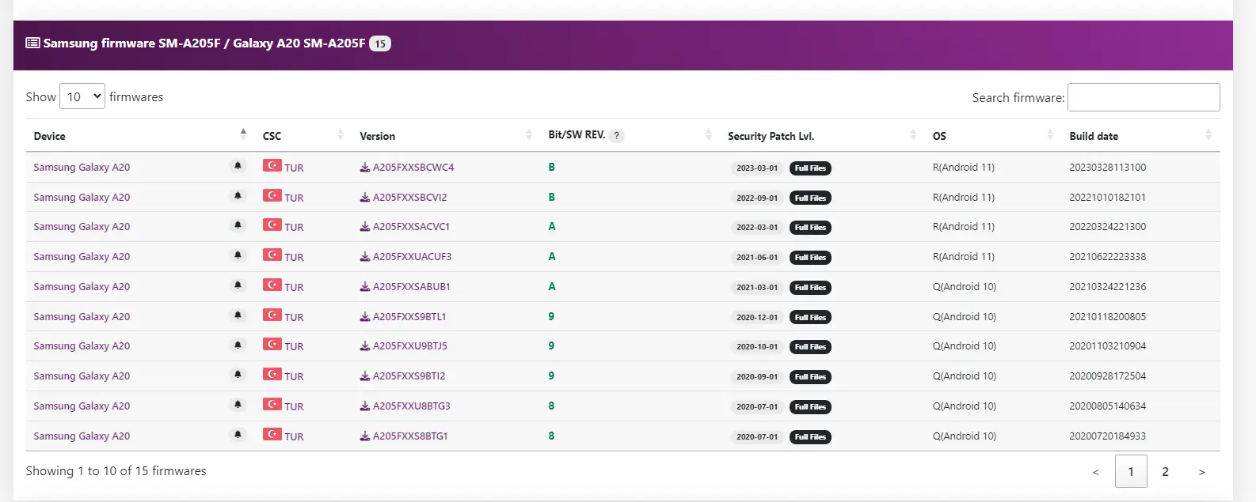Go to the next page arrow
This screenshot has width=1256, height=502.
[1202, 472]
